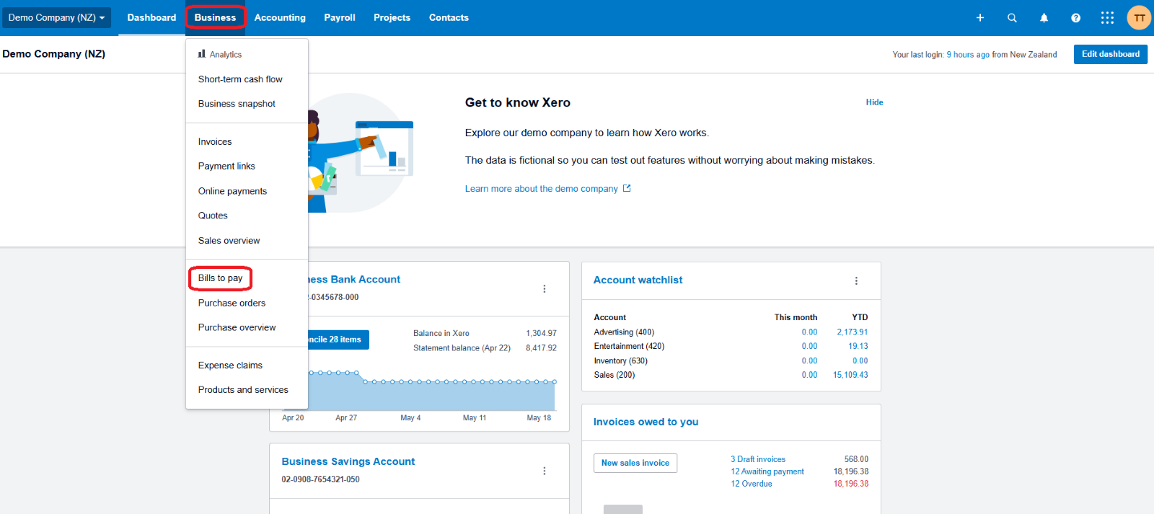Image resolution: width=1154 pixels, height=514 pixels.
Task: Click the Demo Company (NZ) page title
Action: 54,54
